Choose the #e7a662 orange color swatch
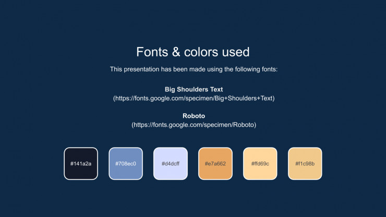 coord(215,164)
